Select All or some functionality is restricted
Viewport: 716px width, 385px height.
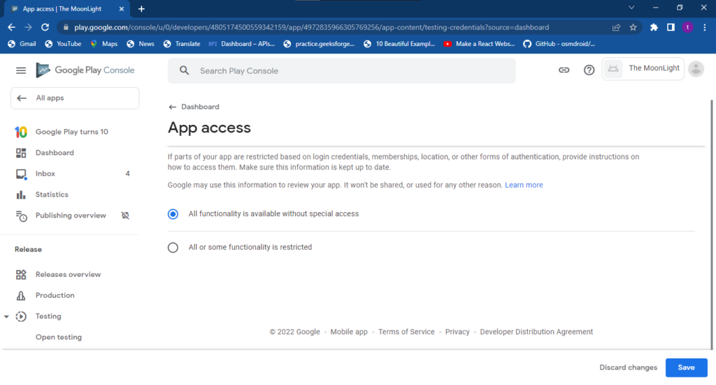[173, 248]
